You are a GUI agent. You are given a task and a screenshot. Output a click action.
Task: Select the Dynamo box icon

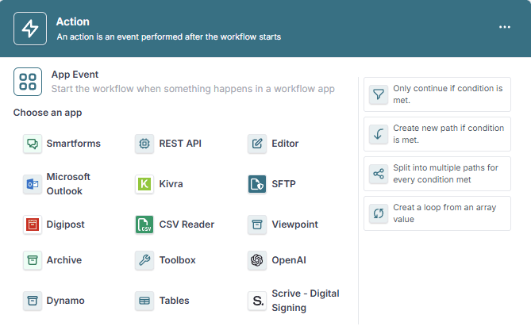[33, 301]
